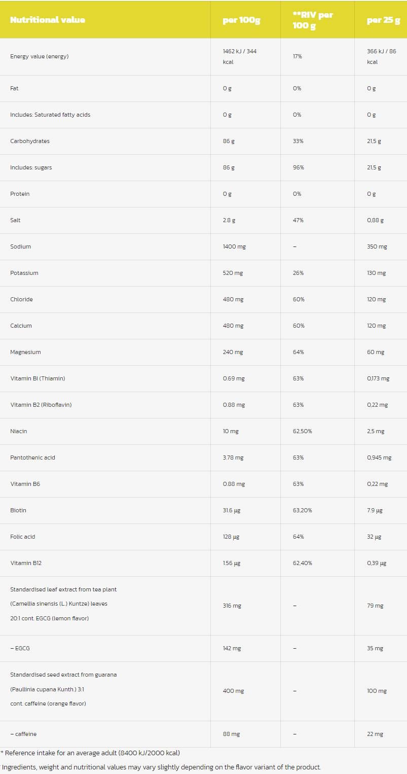Click the "Biotin" row label

coord(18,510)
